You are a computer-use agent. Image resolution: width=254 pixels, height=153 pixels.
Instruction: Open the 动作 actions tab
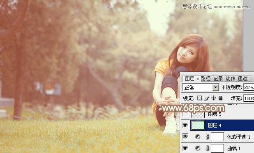pos(231,79)
